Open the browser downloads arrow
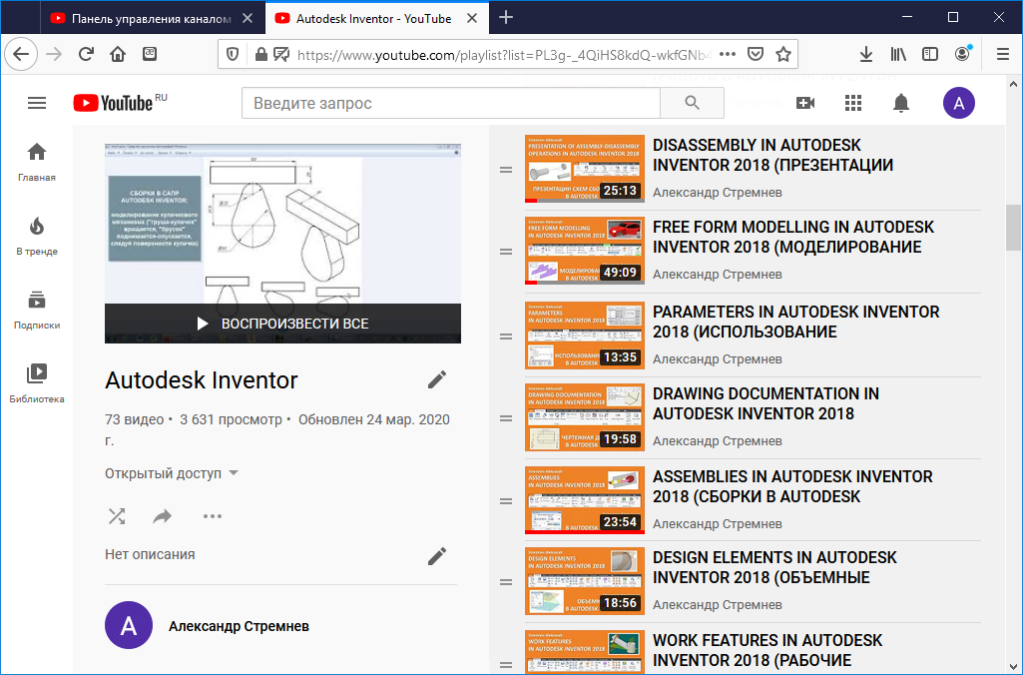The width and height of the screenshot is (1023, 675). (865, 54)
